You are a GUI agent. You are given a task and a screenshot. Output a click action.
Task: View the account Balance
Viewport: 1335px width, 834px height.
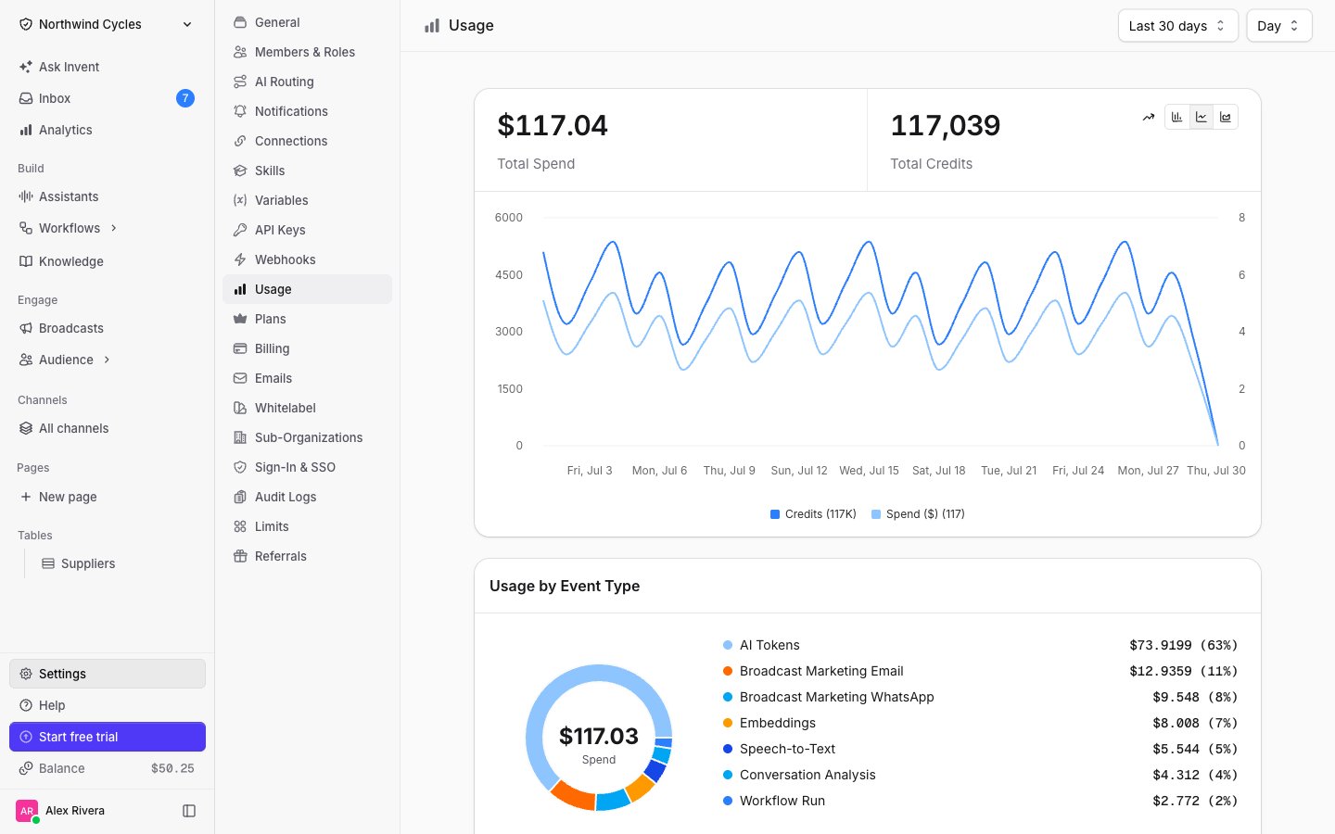pos(108,768)
